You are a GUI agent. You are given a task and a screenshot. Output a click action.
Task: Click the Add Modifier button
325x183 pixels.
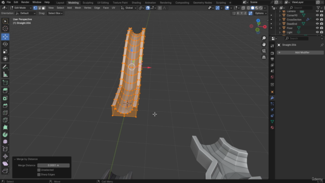pyautogui.click(x=300, y=52)
